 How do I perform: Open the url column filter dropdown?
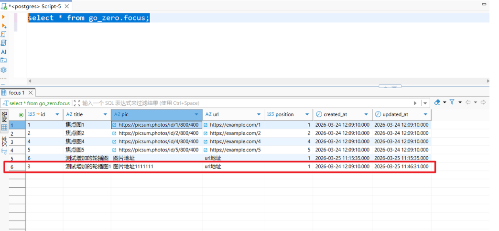(x=260, y=115)
